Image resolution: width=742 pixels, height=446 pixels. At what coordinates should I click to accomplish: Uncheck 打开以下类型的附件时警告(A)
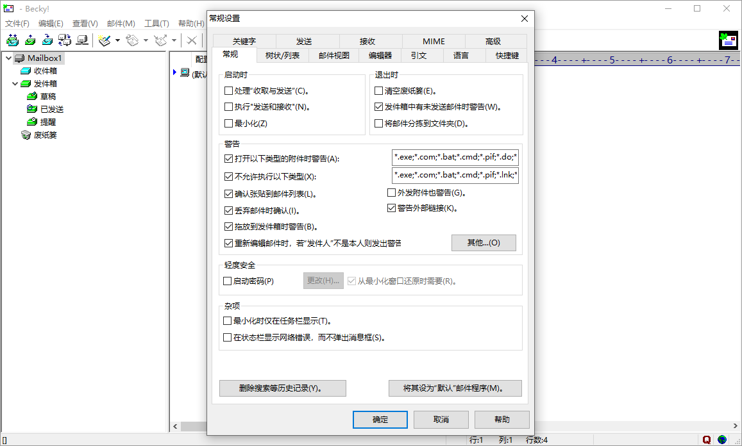click(228, 159)
